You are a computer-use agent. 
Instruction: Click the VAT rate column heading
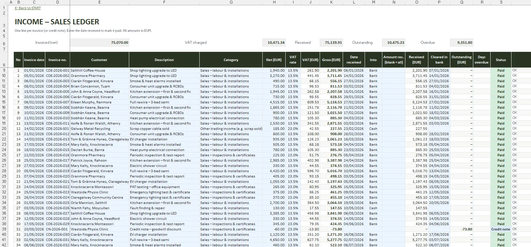[x=293, y=60]
